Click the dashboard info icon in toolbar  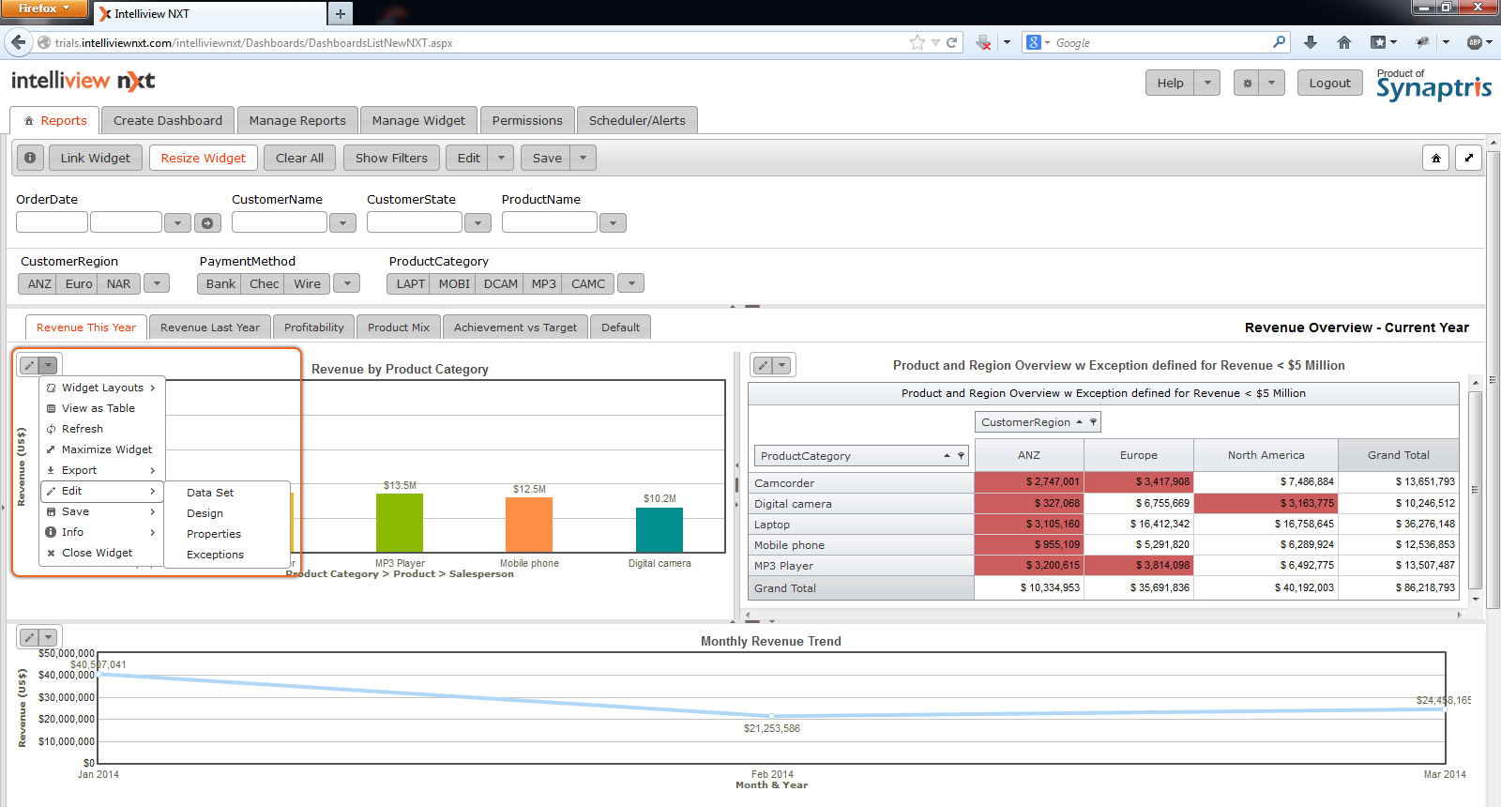[30, 158]
